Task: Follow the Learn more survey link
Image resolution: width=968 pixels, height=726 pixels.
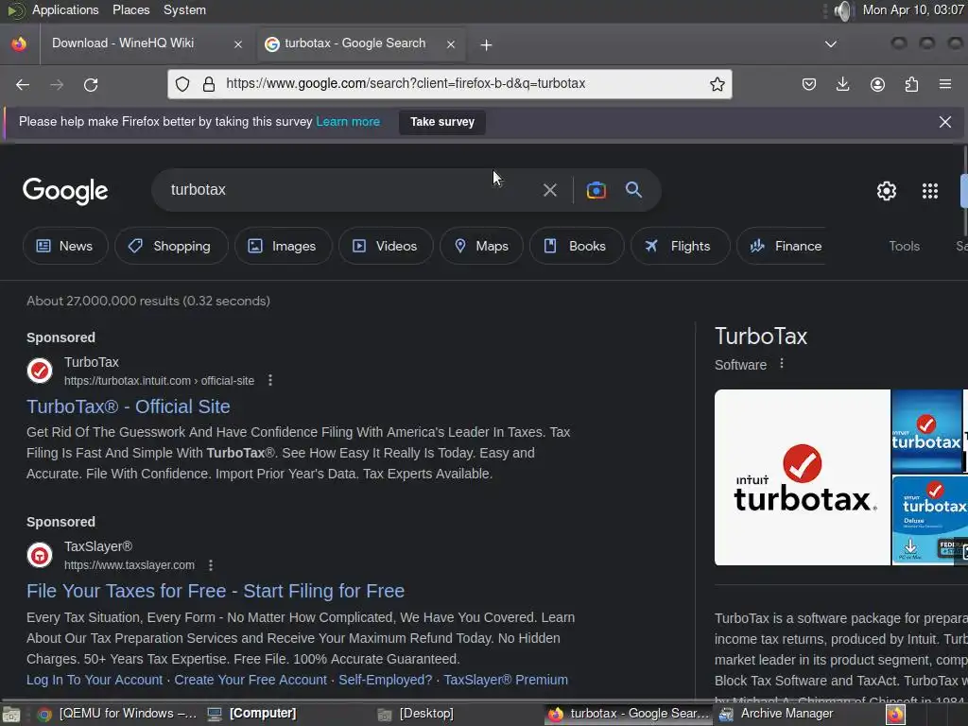Action: click(x=348, y=122)
